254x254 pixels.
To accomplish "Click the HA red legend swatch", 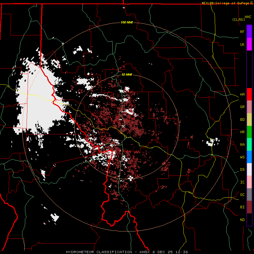I will [249, 94].
